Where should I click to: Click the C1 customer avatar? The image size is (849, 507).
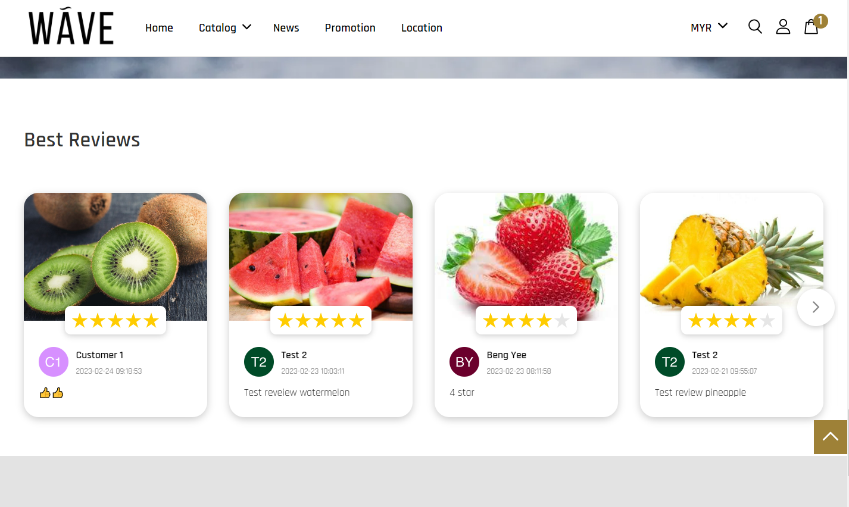53,362
